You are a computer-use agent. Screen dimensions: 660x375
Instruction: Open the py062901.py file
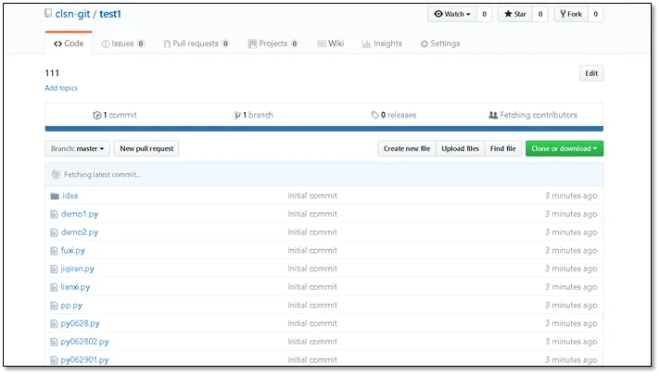click(x=84, y=360)
